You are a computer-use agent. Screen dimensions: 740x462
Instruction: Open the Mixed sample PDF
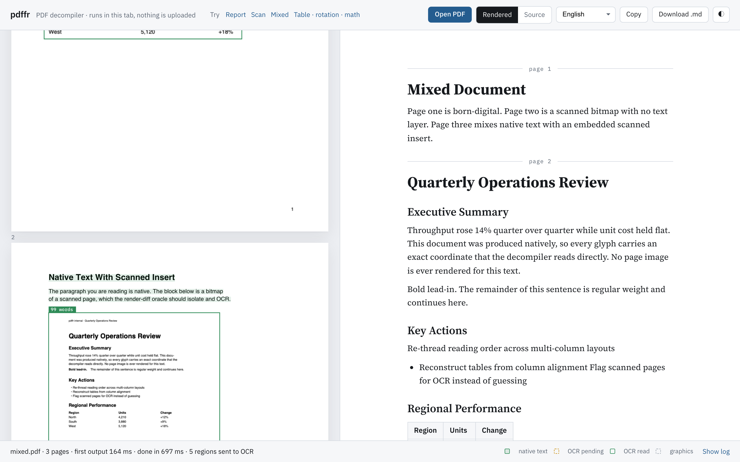point(280,15)
